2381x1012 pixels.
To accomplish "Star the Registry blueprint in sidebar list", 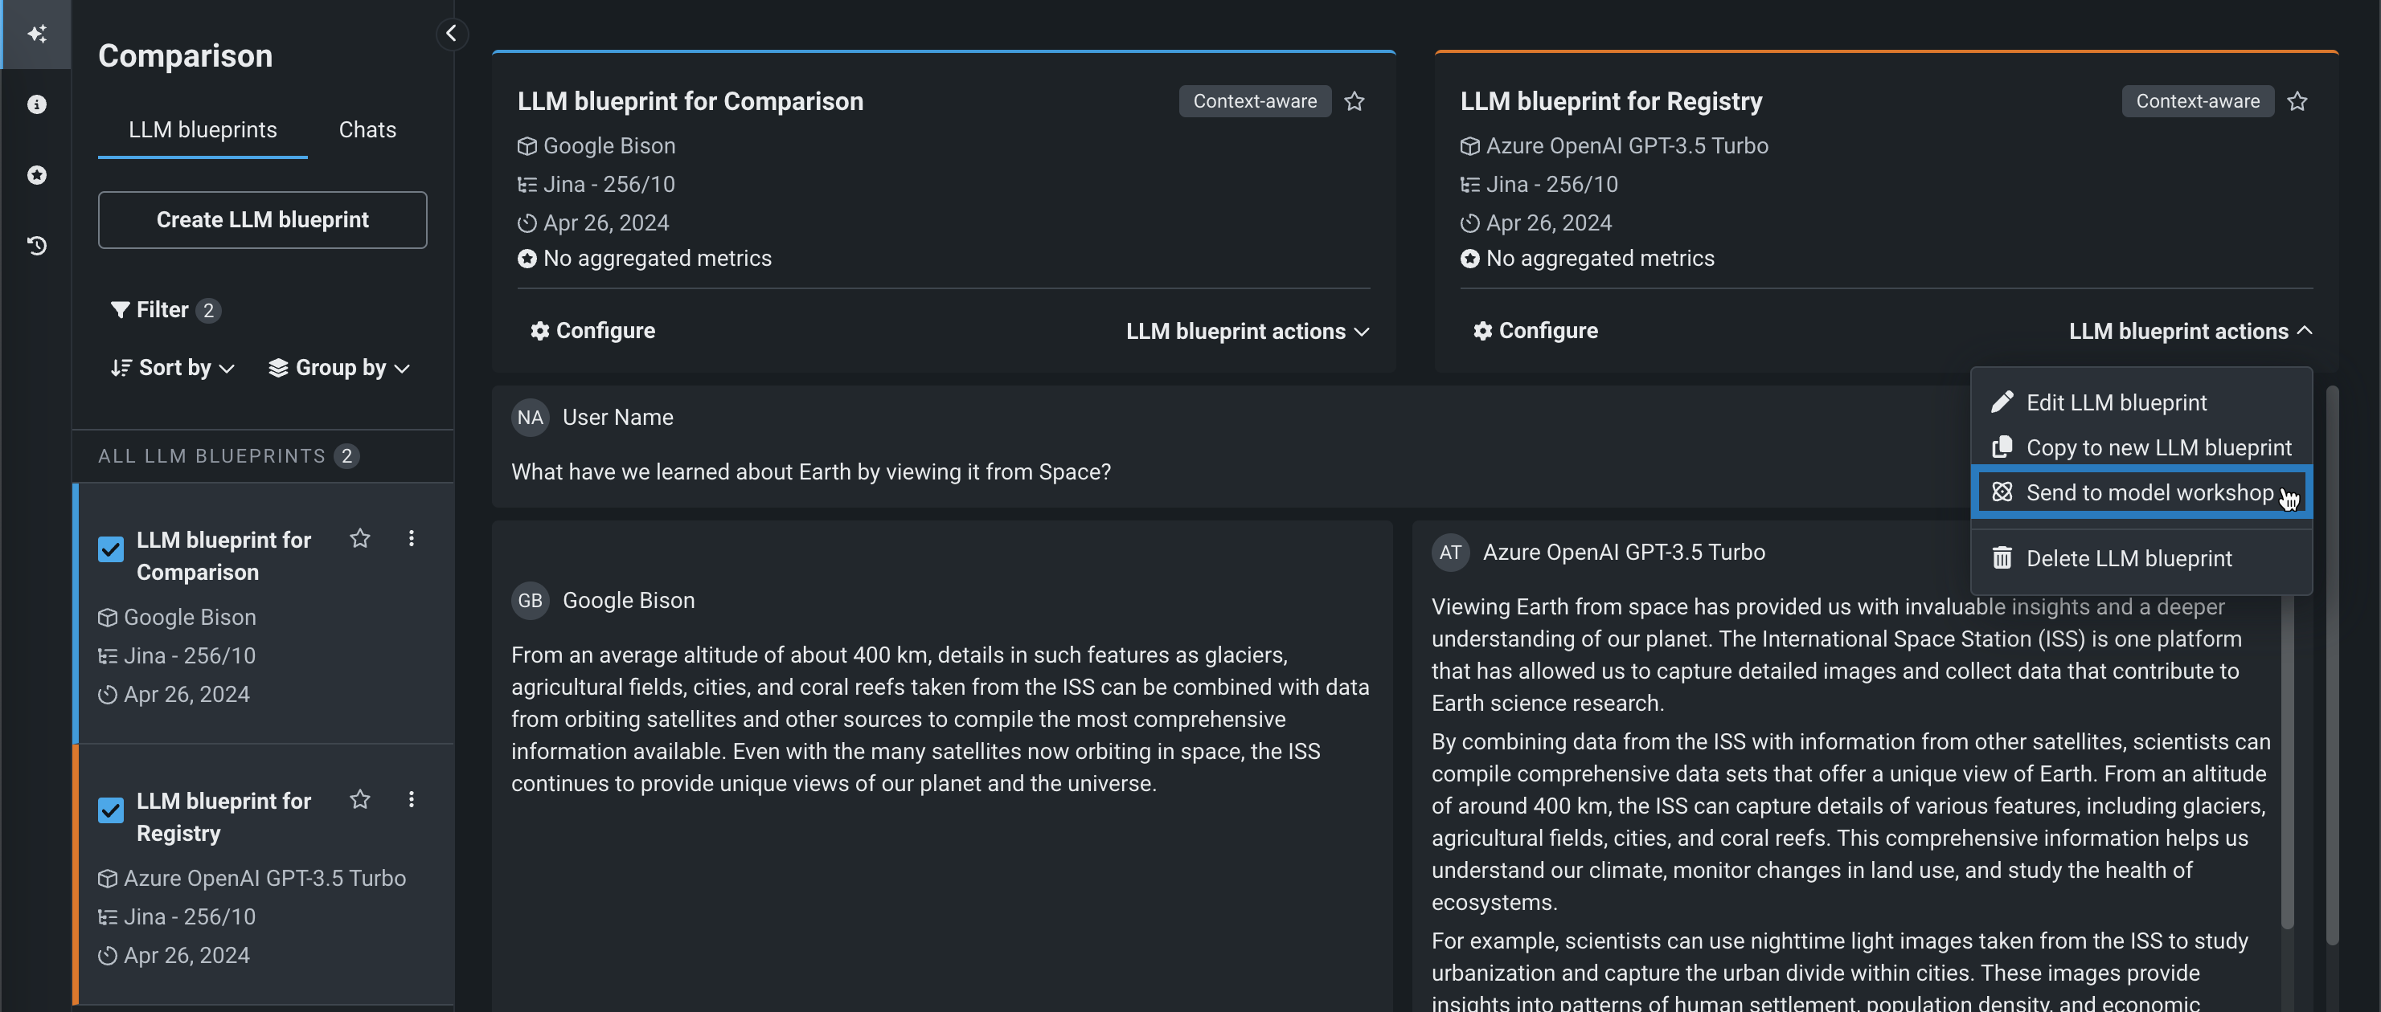I will click(x=360, y=800).
